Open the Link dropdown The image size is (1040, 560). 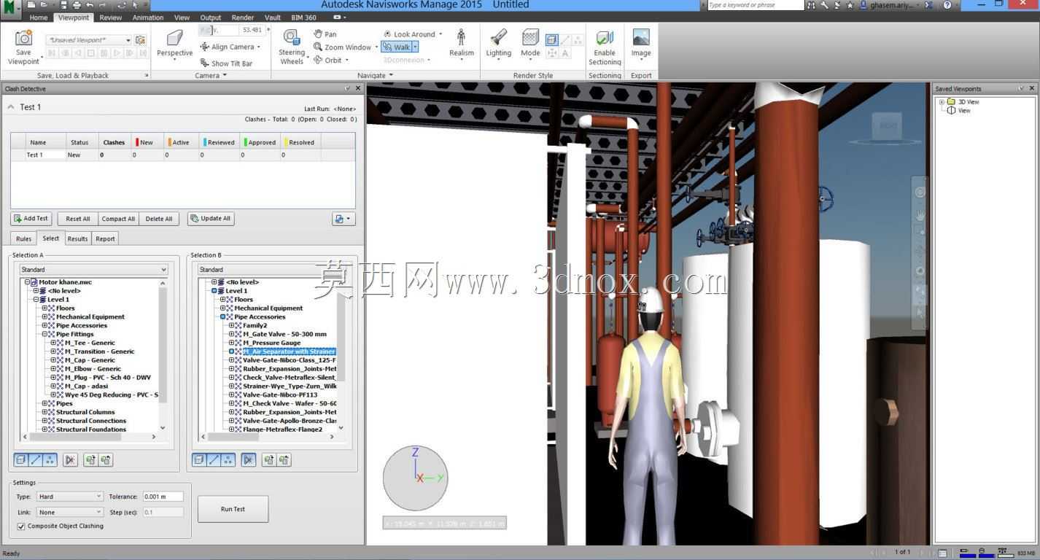pyautogui.click(x=69, y=513)
